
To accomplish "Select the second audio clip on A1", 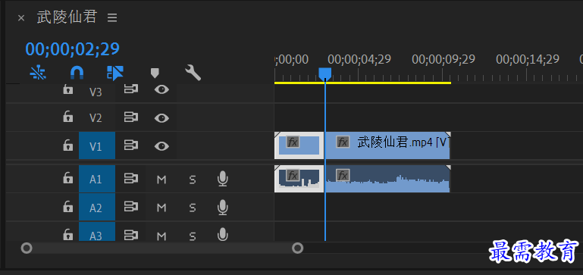I will pos(388,179).
